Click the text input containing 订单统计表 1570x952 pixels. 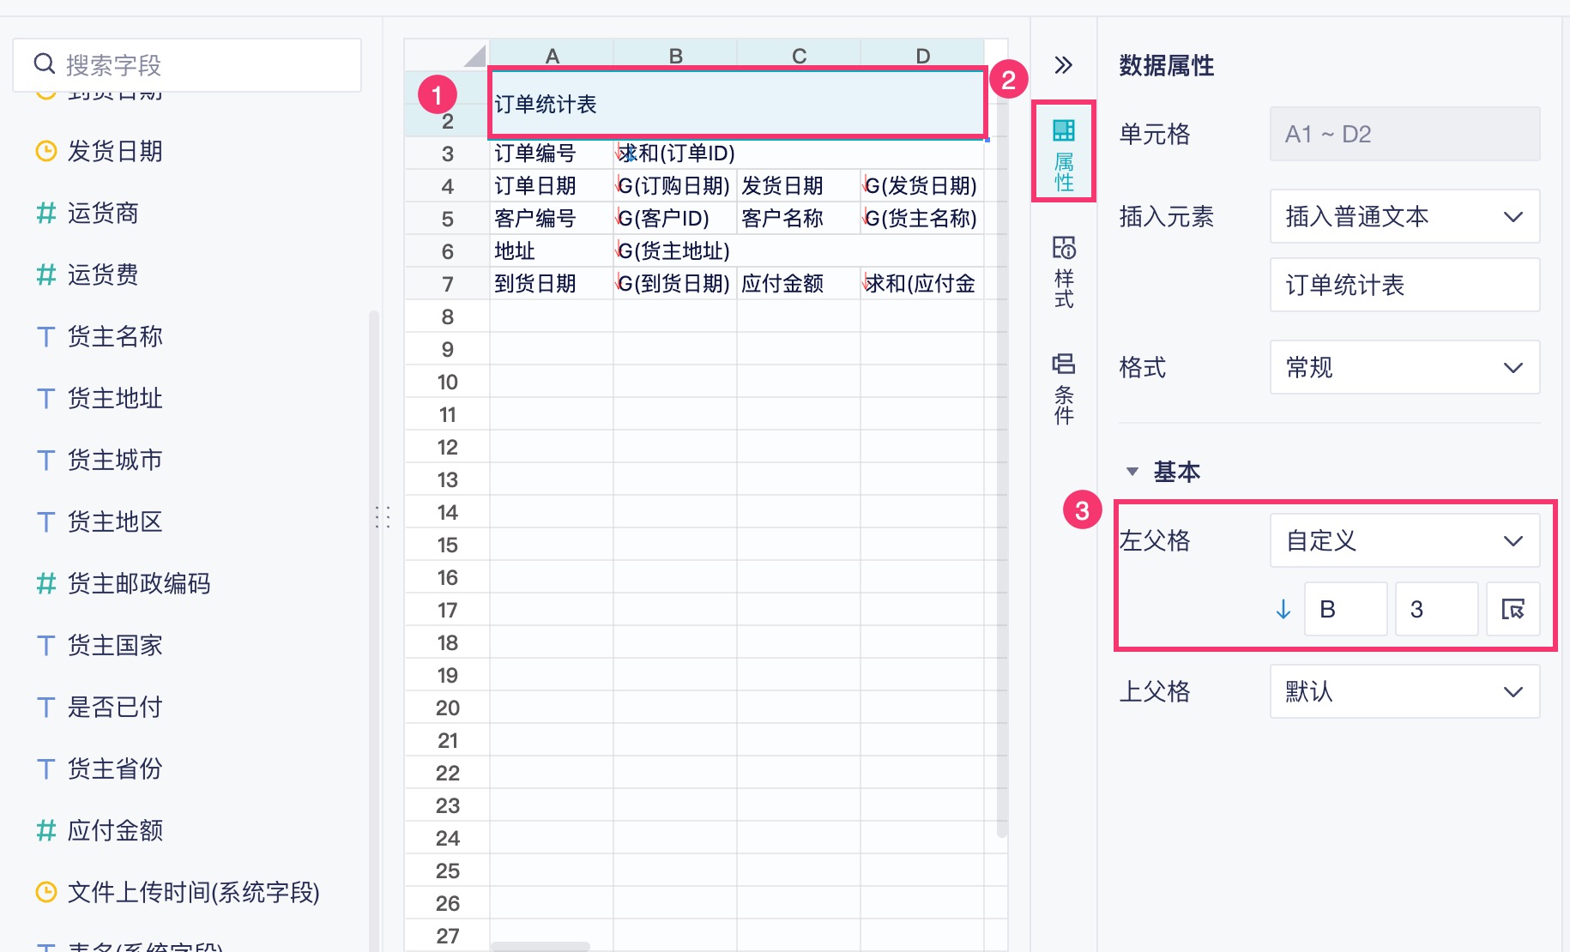(x=1404, y=285)
